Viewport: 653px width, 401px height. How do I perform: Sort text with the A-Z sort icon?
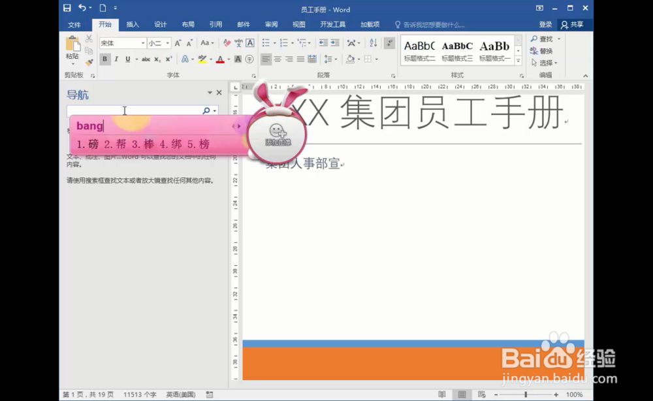(373, 43)
